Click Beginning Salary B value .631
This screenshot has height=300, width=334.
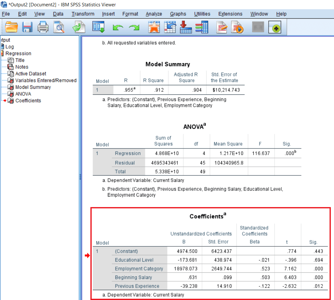point(192,277)
